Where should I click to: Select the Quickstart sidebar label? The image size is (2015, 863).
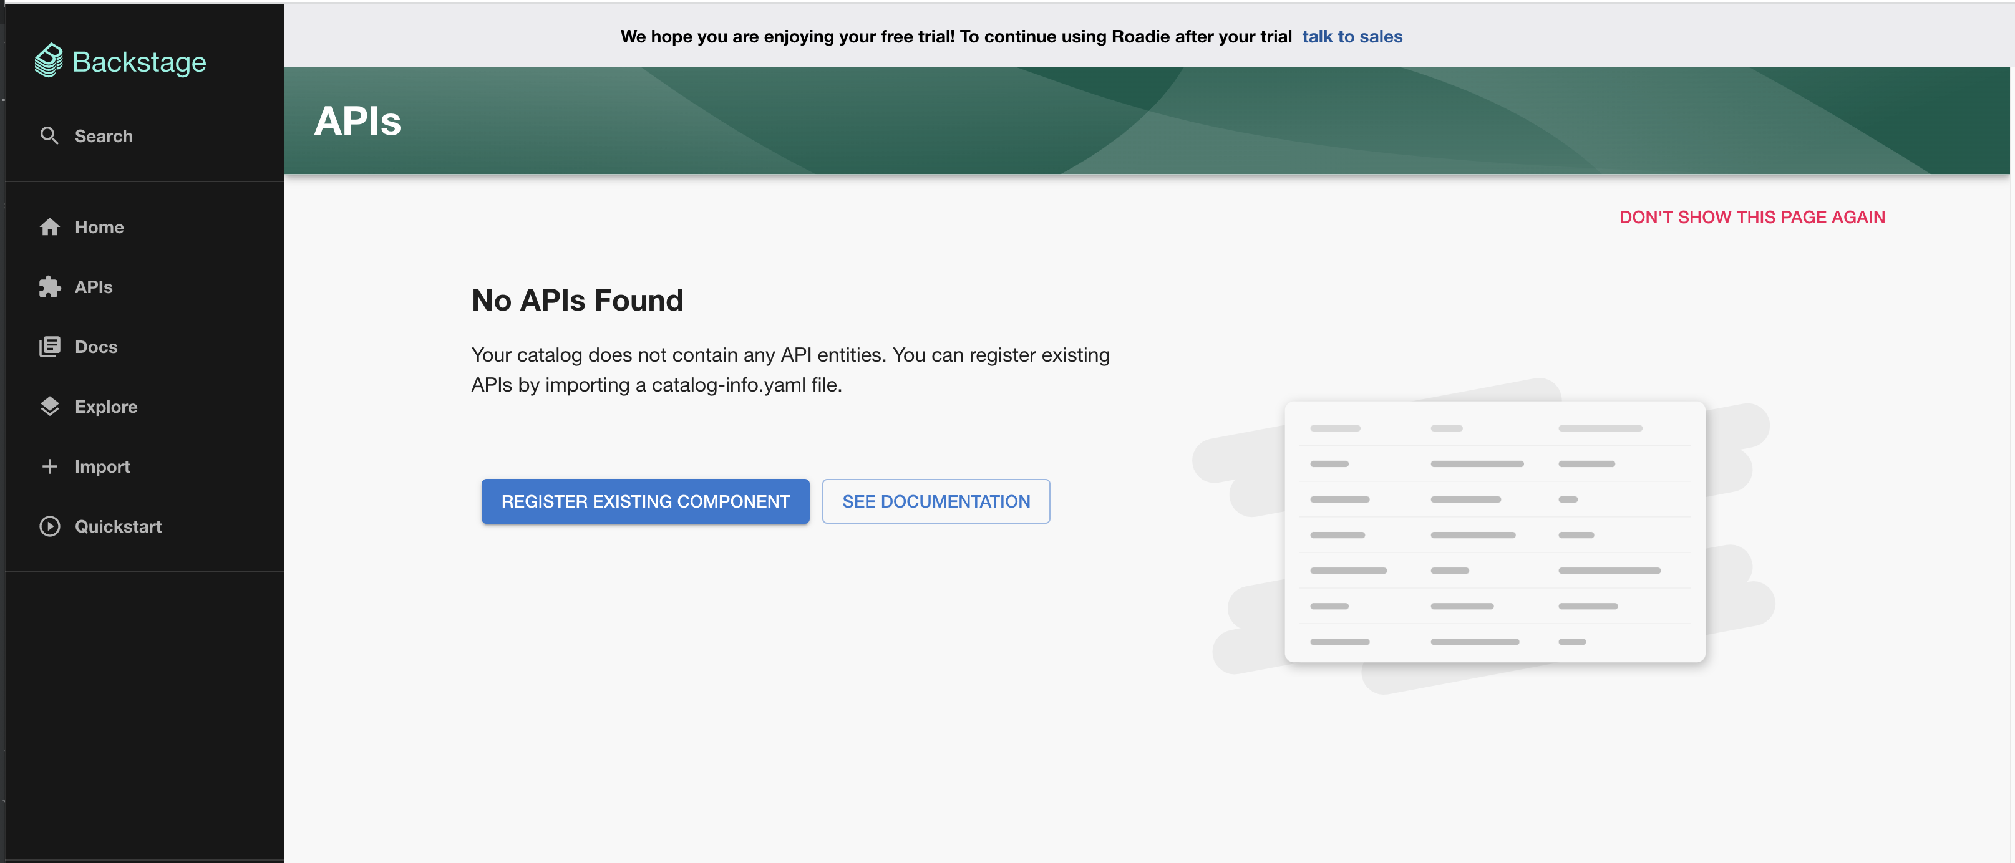[118, 526]
